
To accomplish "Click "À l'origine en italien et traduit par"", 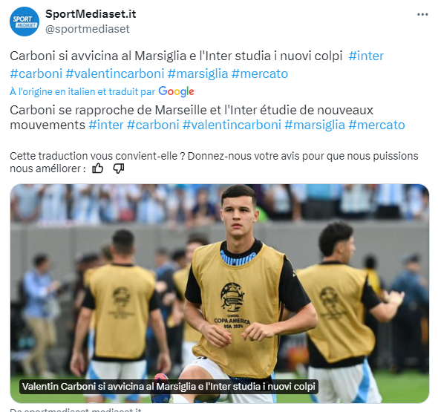I will [x=82, y=91].
